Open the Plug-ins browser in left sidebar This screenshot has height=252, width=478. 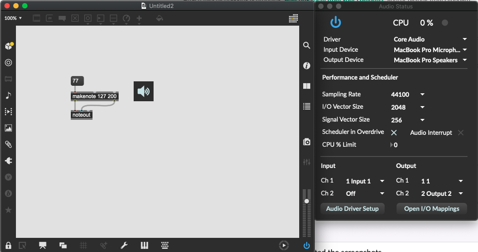pos(8,160)
